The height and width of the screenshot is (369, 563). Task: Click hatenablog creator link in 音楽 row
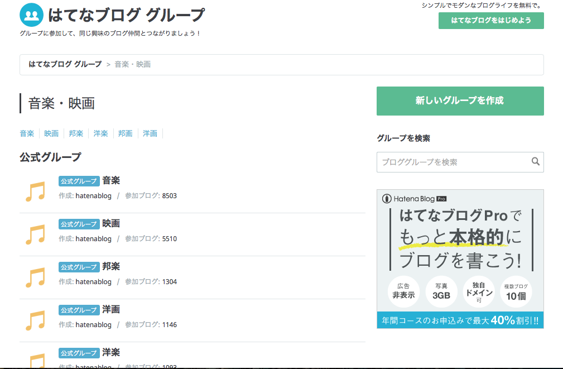pyautogui.click(x=93, y=196)
